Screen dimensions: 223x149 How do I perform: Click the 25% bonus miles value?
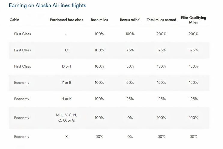tap(130, 99)
